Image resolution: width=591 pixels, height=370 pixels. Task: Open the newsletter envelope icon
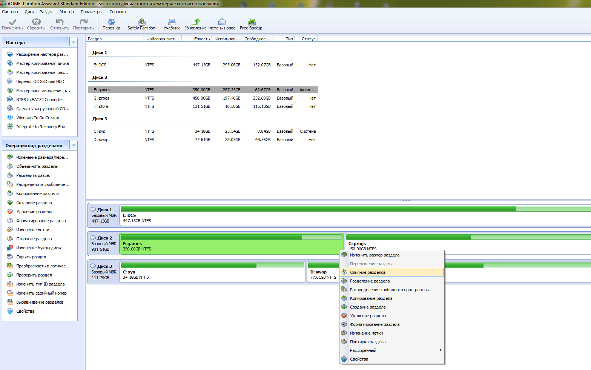pyautogui.click(x=222, y=24)
